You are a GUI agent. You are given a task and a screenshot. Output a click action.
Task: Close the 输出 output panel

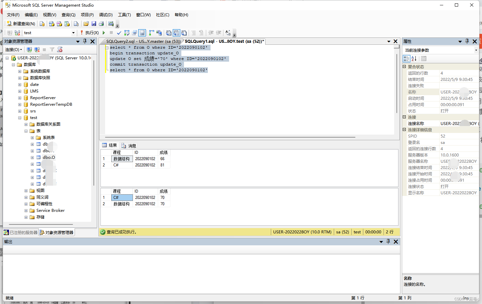(396, 242)
